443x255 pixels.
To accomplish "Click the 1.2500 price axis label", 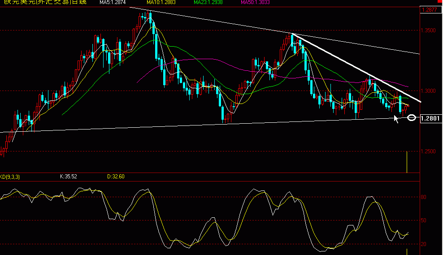I will point(428,151).
